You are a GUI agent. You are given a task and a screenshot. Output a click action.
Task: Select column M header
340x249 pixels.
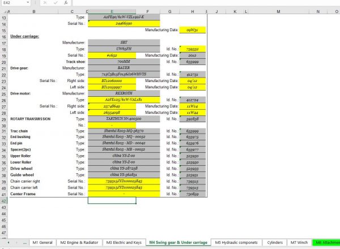click(278, 11)
